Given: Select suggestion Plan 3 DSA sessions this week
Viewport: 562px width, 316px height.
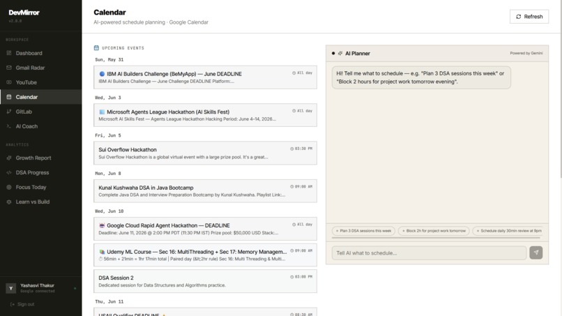Looking at the screenshot, I should [x=363, y=231].
